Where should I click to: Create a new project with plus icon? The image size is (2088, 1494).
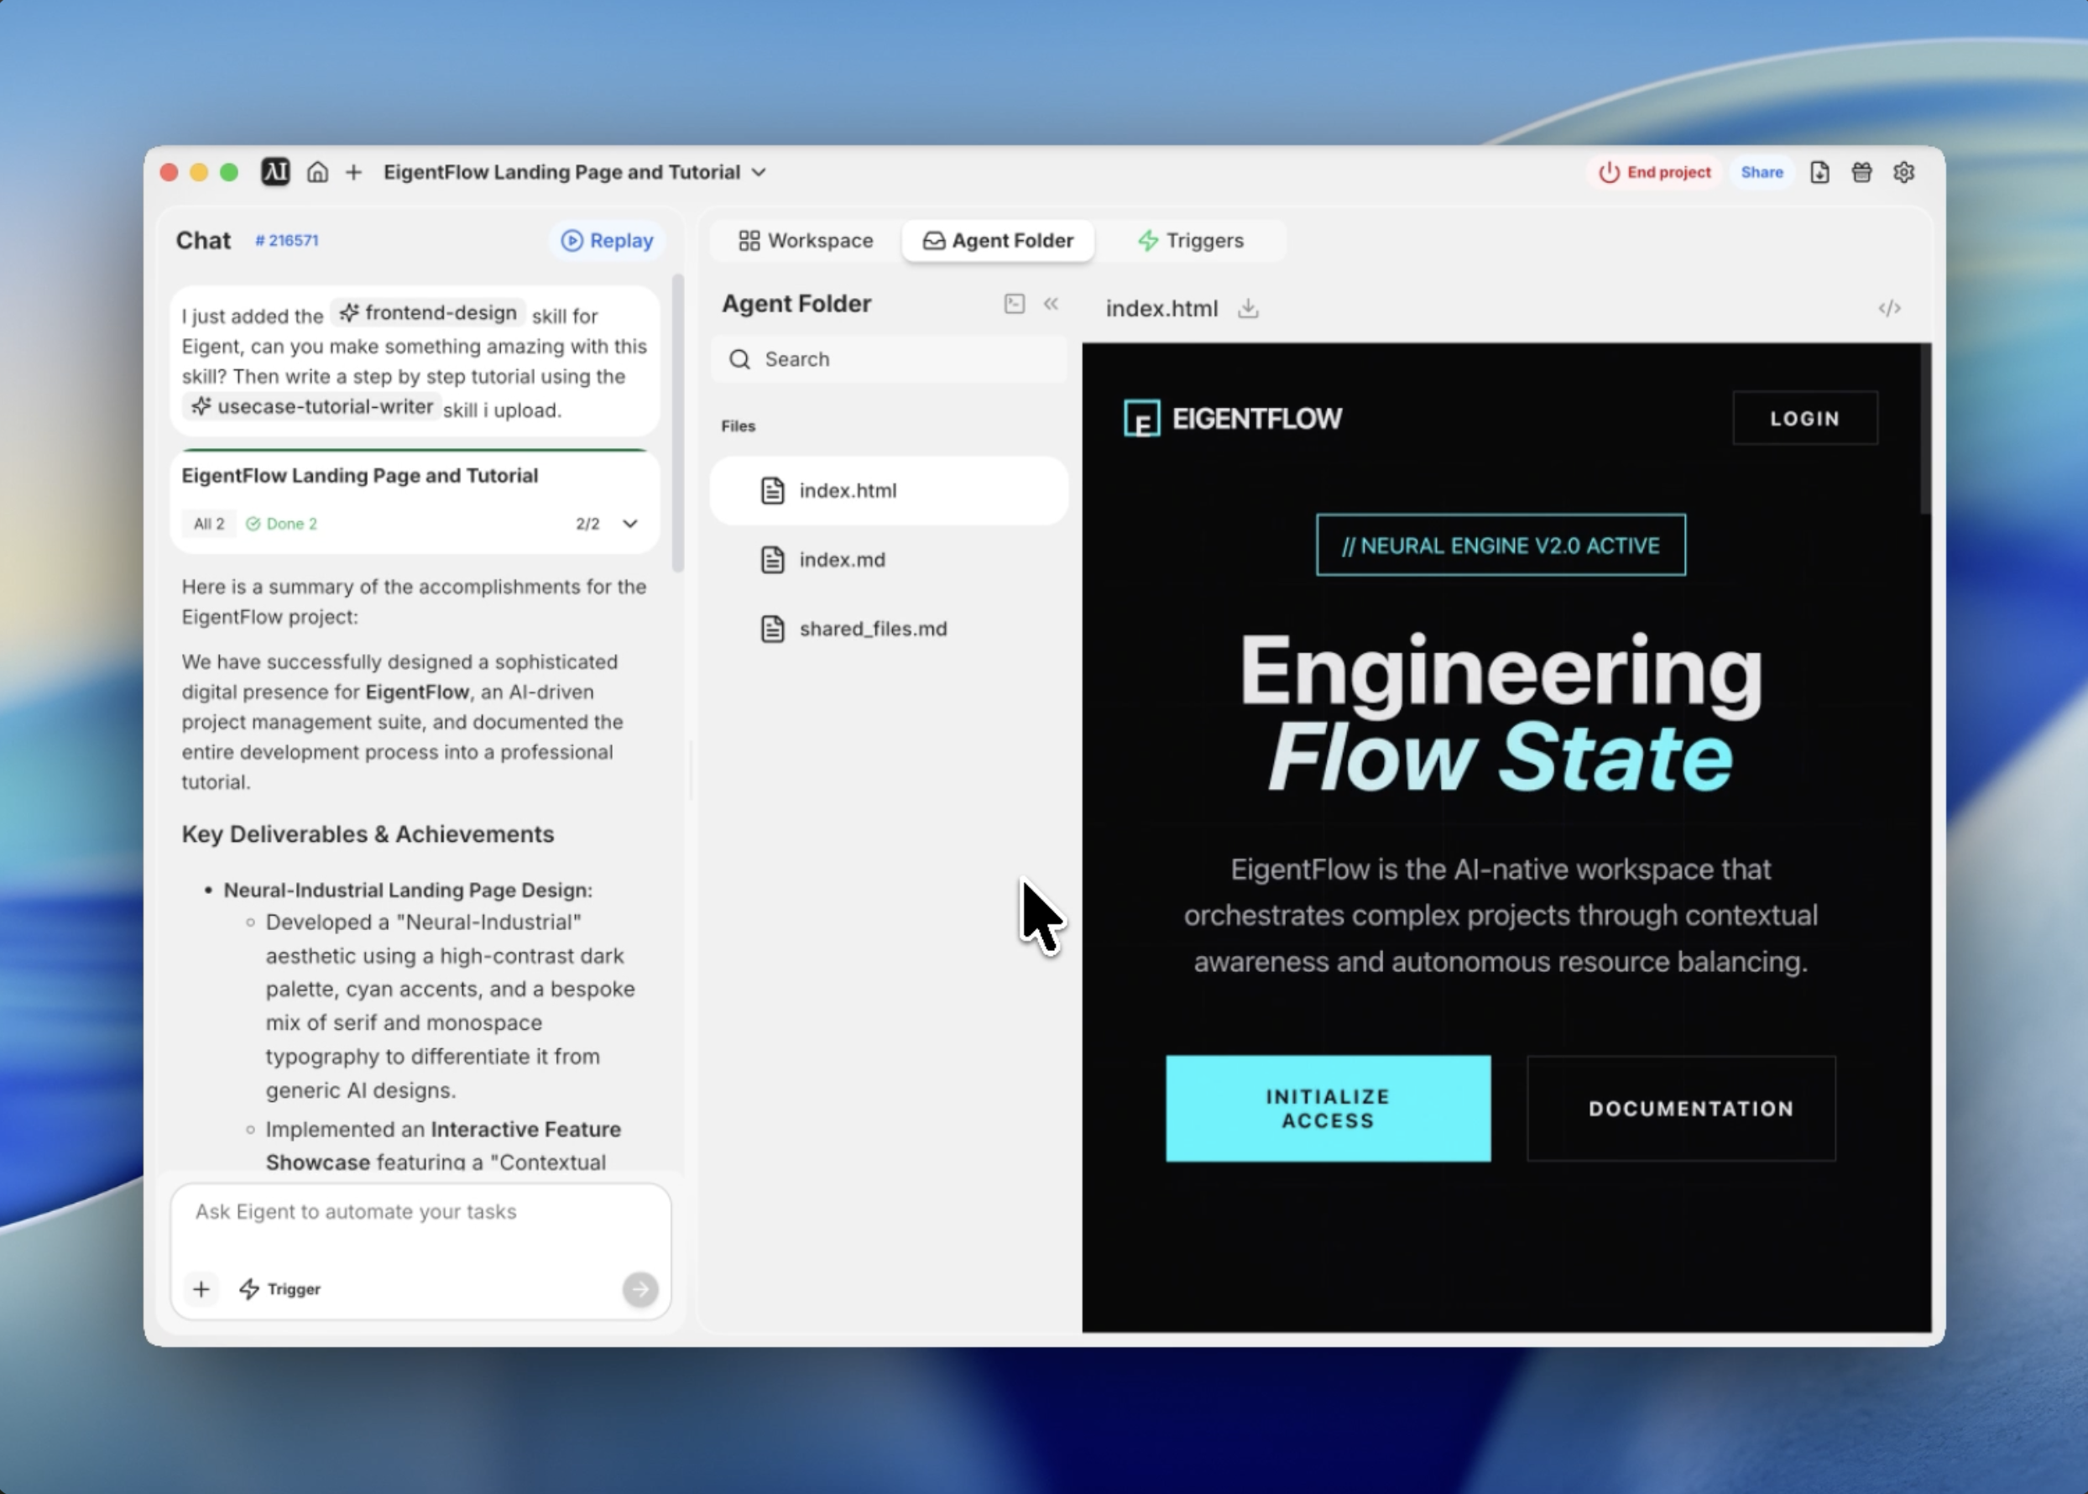coord(353,172)
